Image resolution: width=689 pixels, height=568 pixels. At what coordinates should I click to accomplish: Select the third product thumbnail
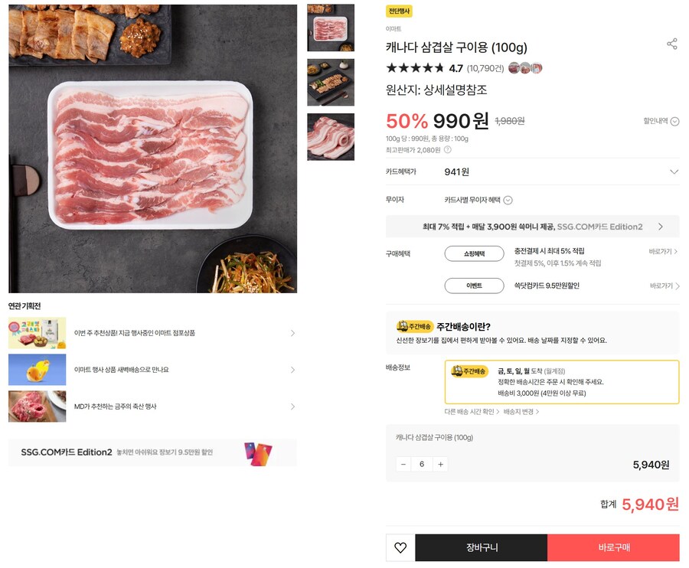click(x=331, y=136)
